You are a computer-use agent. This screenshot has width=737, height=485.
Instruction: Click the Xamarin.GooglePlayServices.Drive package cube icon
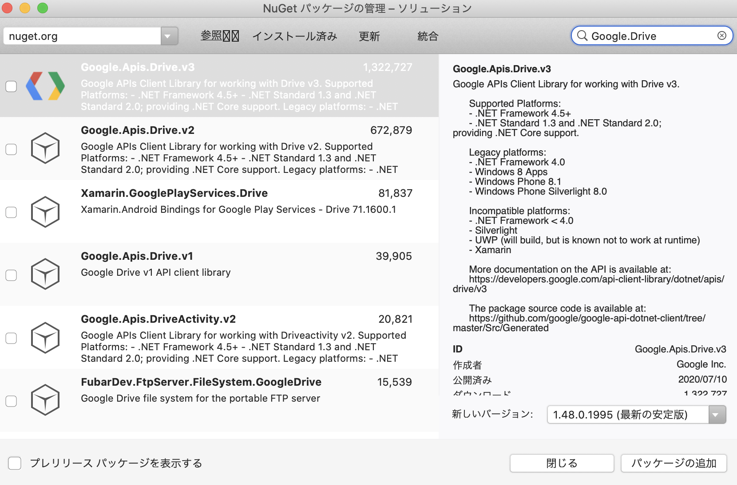pyautogui.click(x=45, y=212)
